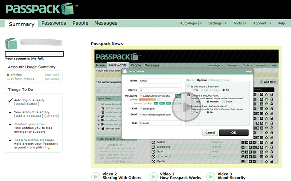Click the Backpackit row launch icon in preview
Image resolution: width=291 pixels, height=181 pixels.
click(x=153, y=147)
